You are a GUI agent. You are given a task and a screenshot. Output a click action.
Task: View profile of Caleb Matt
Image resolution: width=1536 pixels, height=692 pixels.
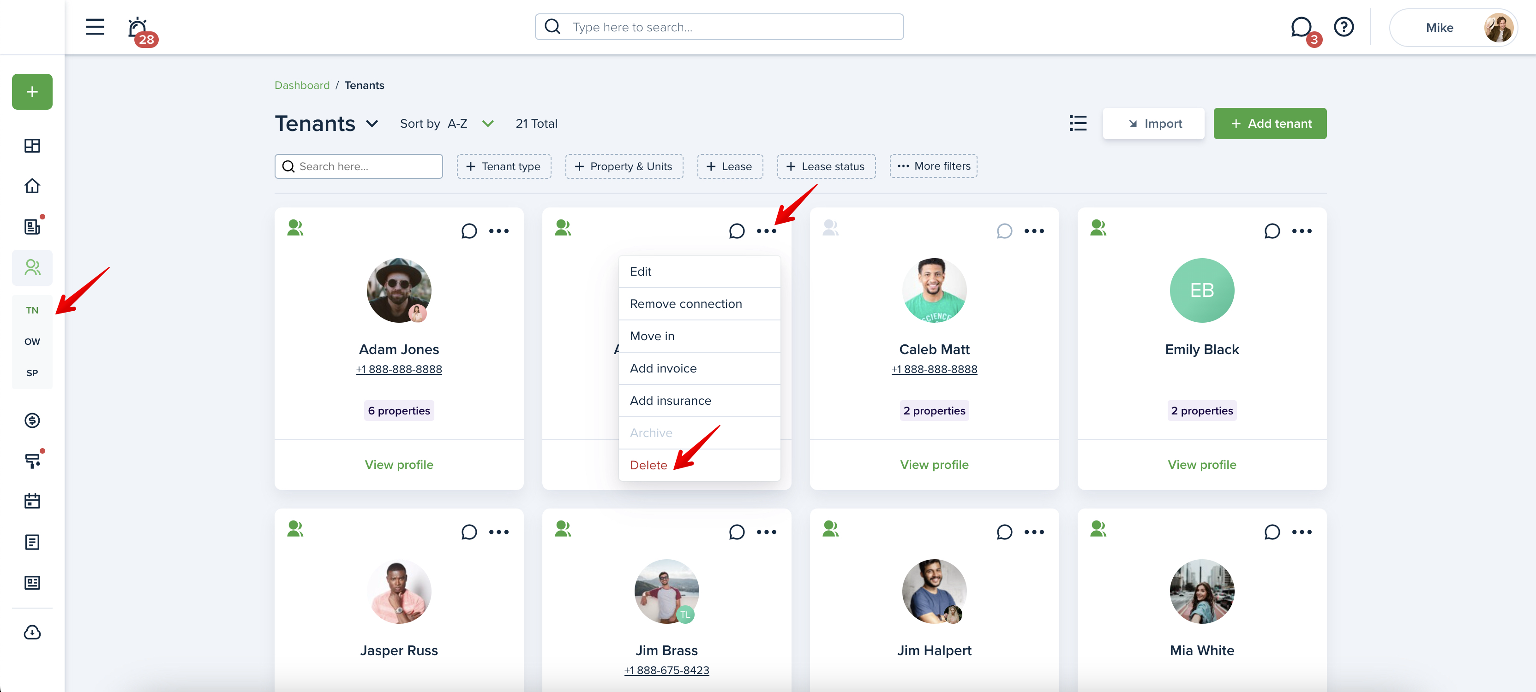(934, 465)
